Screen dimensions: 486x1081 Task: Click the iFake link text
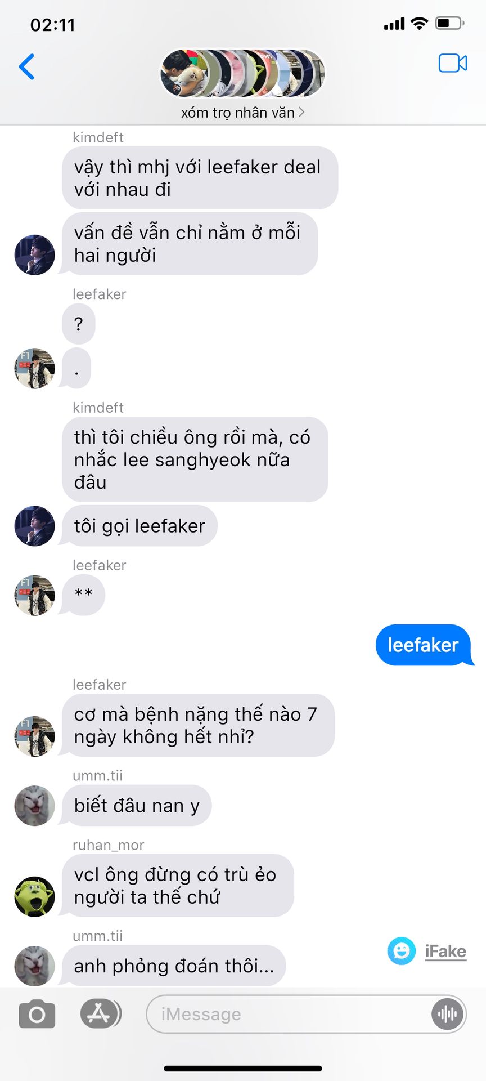(445, 952)
